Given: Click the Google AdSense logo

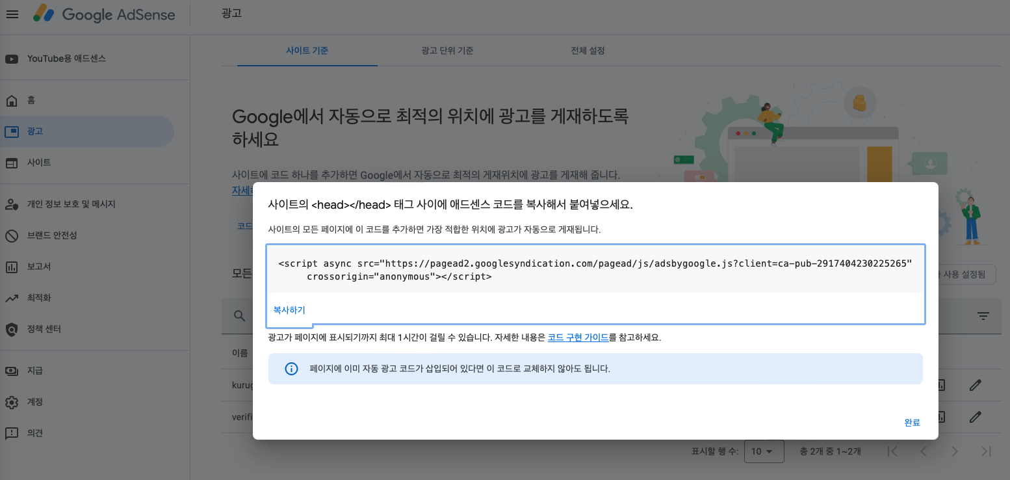Looking at the screenshot, I should coord(104,14).
